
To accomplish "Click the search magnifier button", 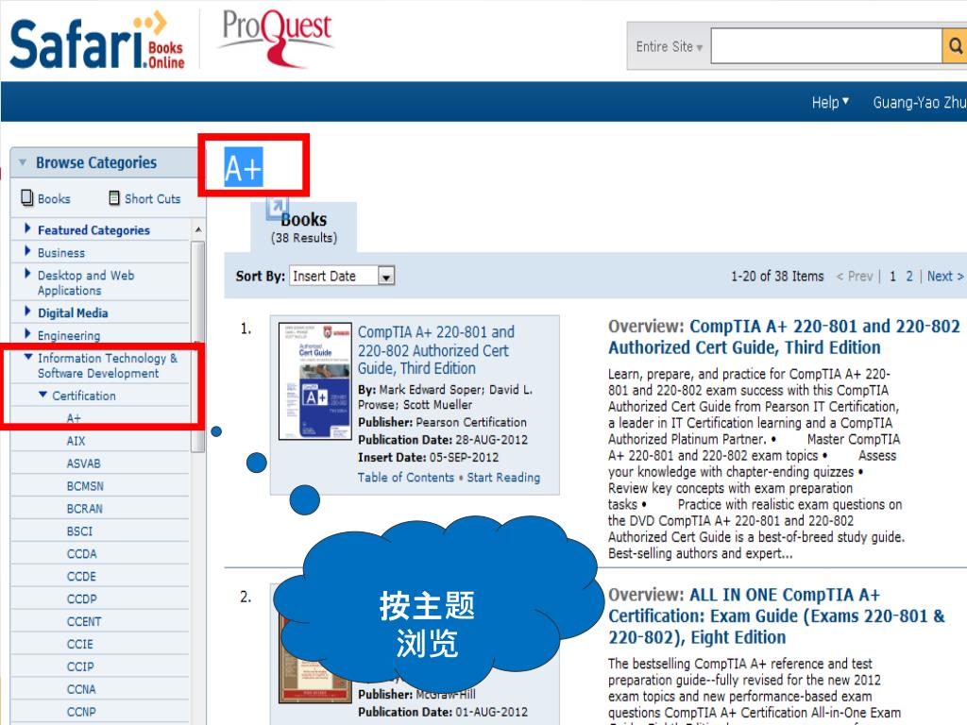I will pos(954,45).
